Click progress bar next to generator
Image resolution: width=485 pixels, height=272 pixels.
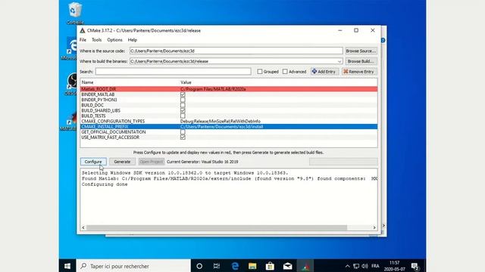tap(343, 162)
